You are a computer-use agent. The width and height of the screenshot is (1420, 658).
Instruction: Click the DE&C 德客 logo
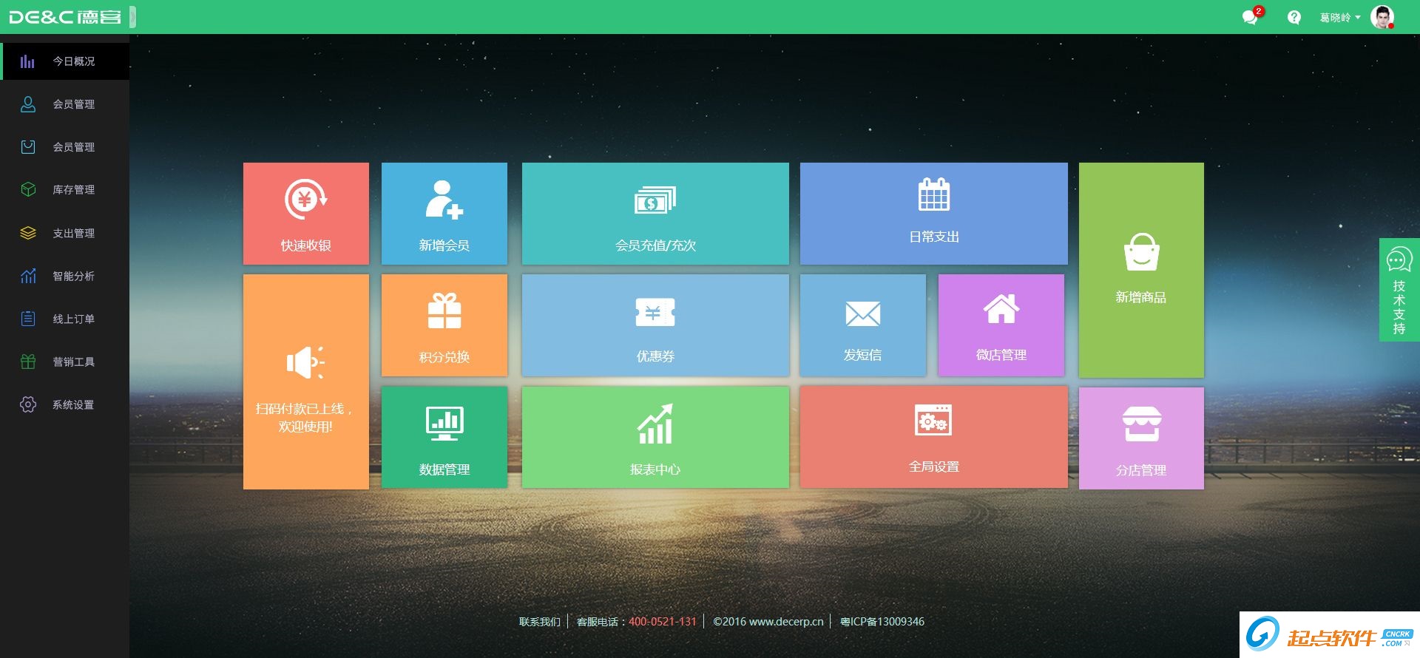click(x=65, y=17)
